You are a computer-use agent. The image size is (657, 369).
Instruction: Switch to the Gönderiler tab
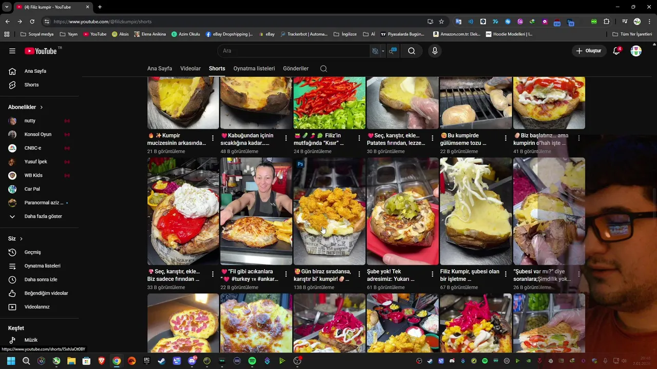[x=296, y=69]
